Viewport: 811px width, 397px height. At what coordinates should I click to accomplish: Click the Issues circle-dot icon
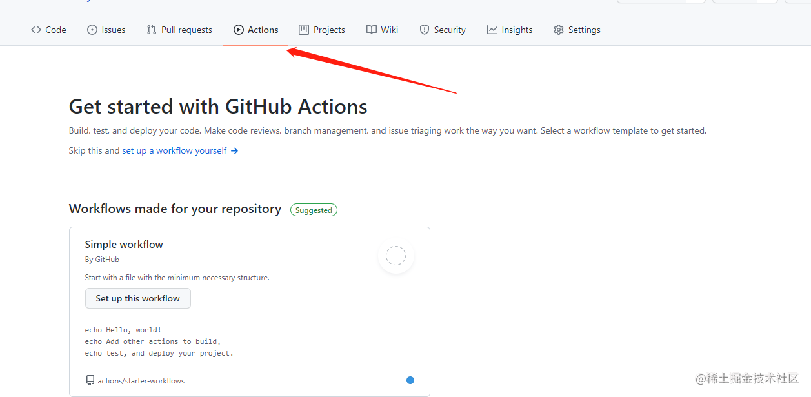click(x=92, y=30)
